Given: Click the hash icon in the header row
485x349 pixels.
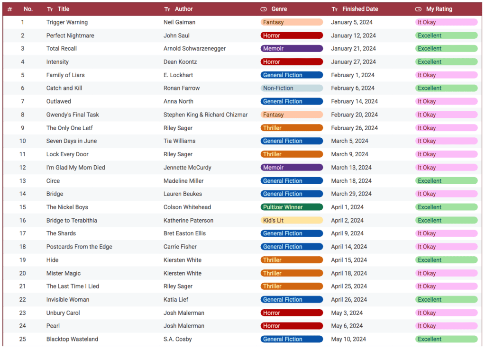Looking at the screenshot, I should point(9,9).
